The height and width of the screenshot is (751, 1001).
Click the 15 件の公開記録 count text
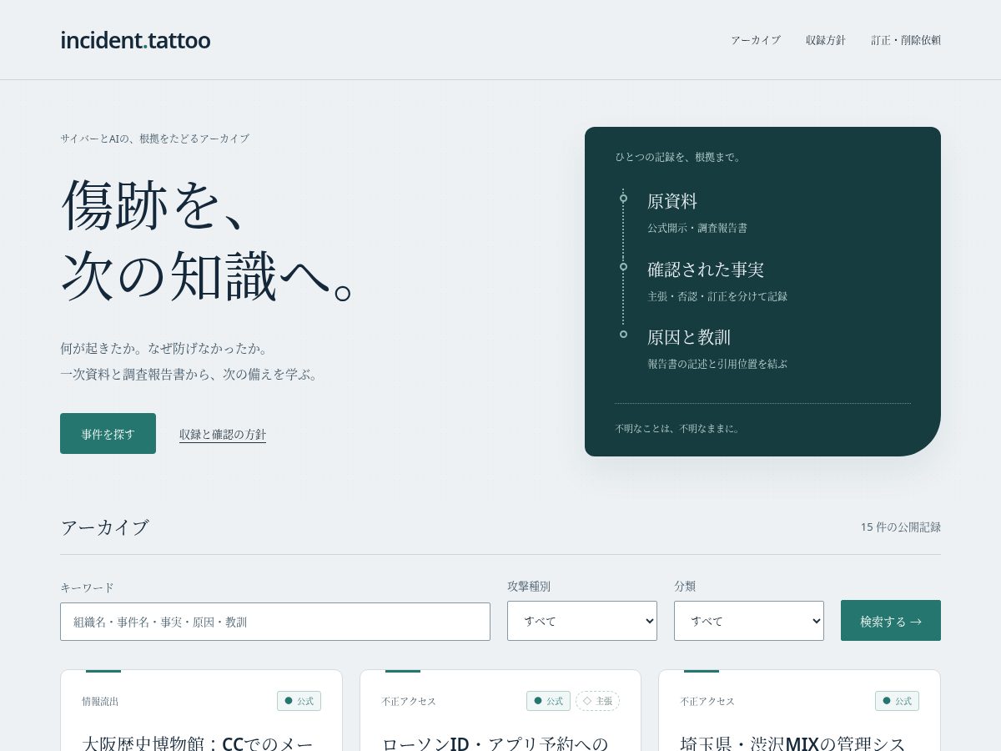[901, 527]
